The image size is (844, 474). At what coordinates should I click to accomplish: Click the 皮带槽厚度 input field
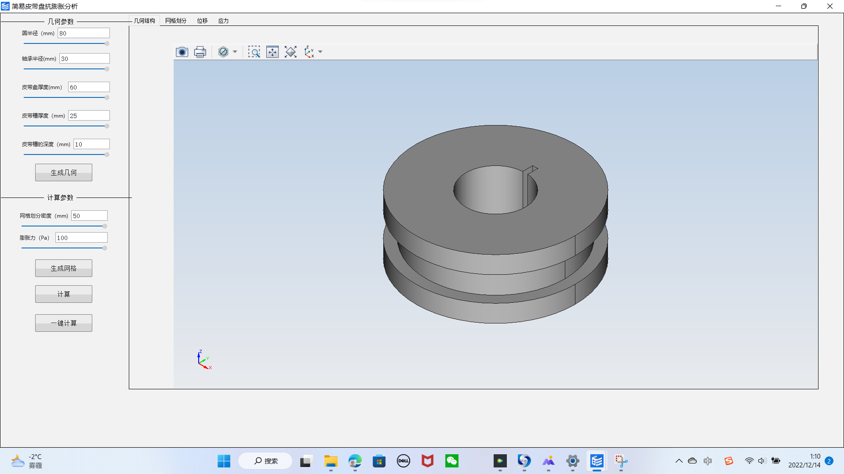point(89,116)
